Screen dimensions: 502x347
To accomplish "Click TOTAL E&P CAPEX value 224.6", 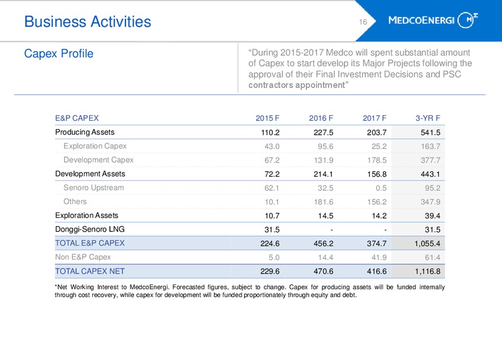I will click(x=270, y=244).
